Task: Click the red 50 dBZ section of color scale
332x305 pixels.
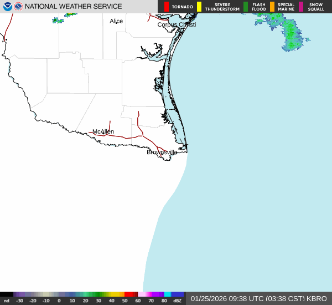Action: tap(131, 294)
